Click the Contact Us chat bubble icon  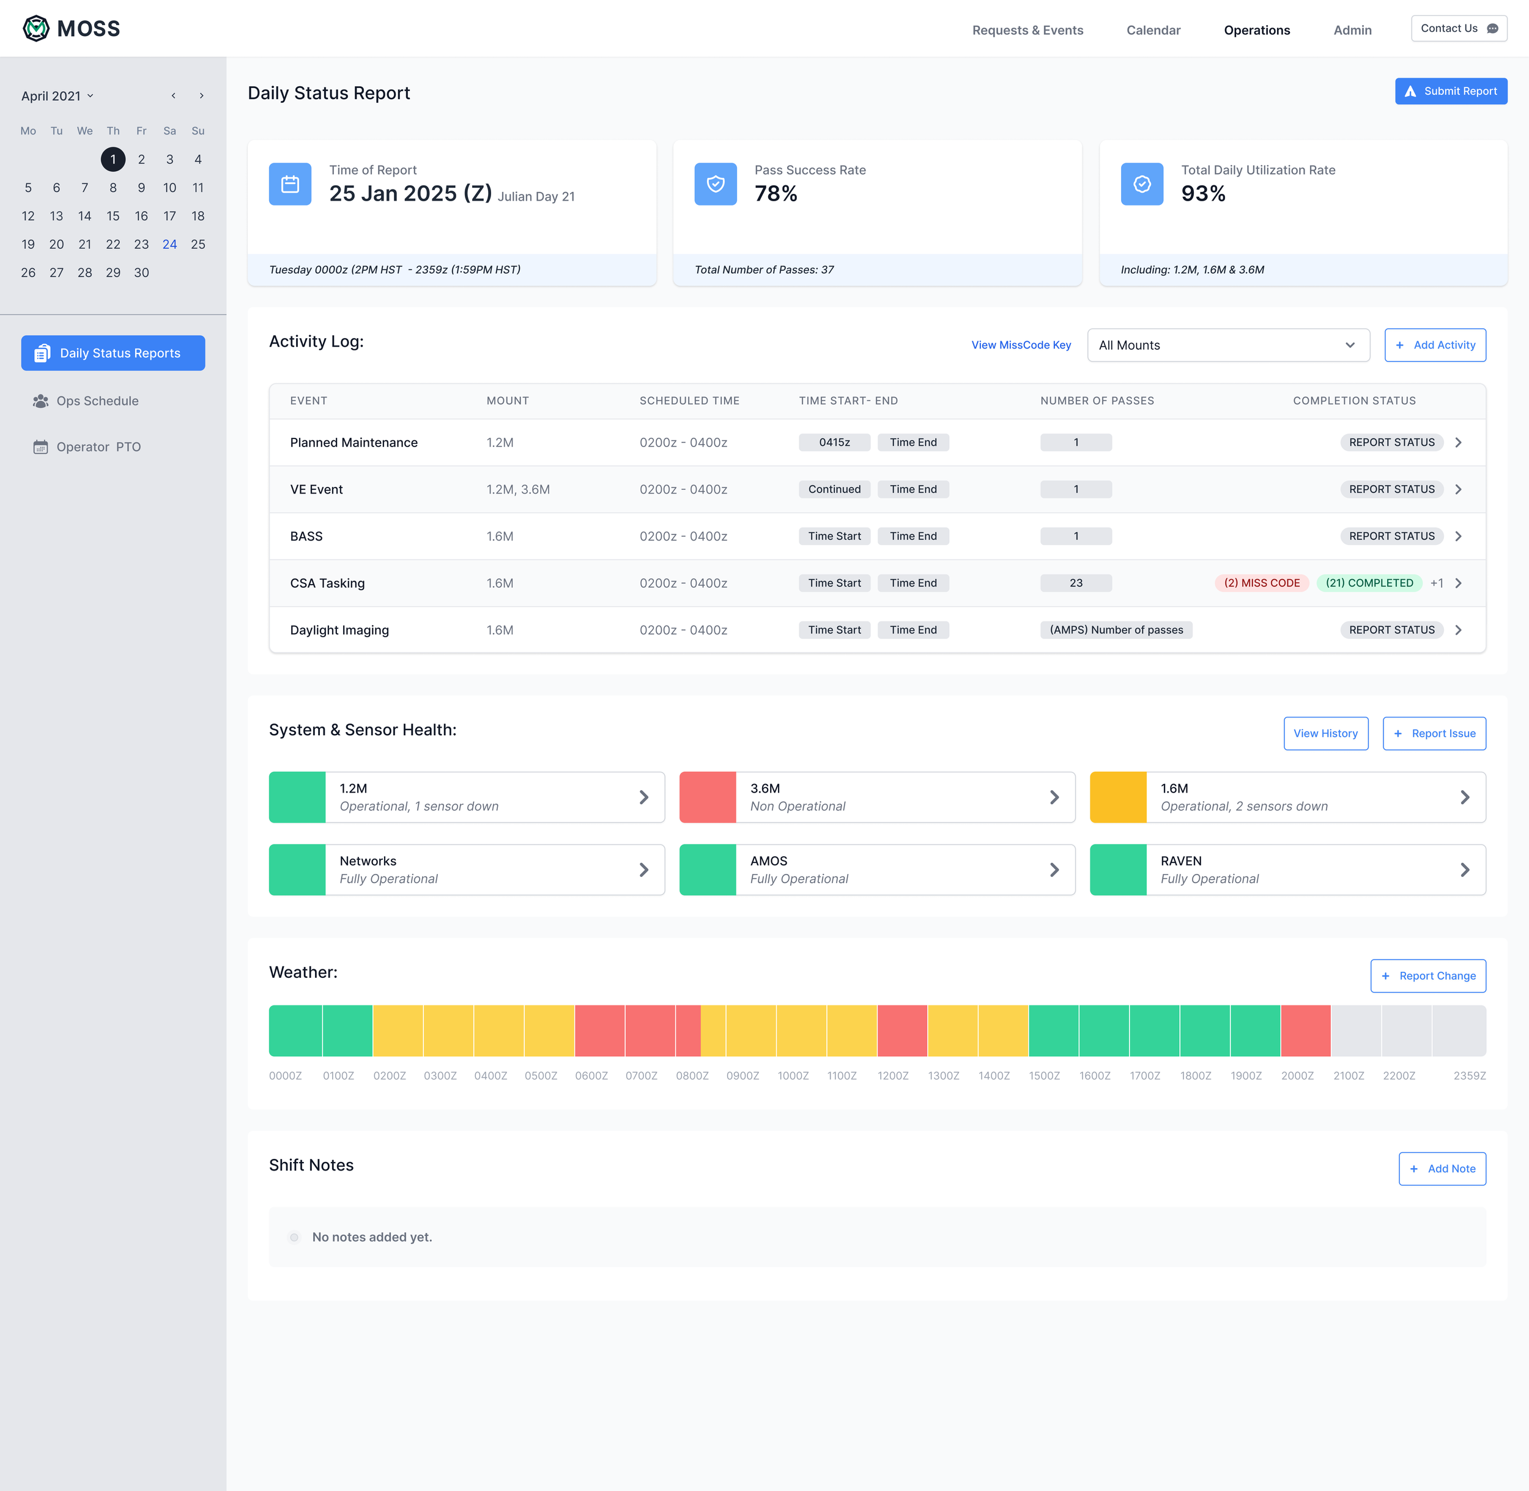pos(1492,29)
